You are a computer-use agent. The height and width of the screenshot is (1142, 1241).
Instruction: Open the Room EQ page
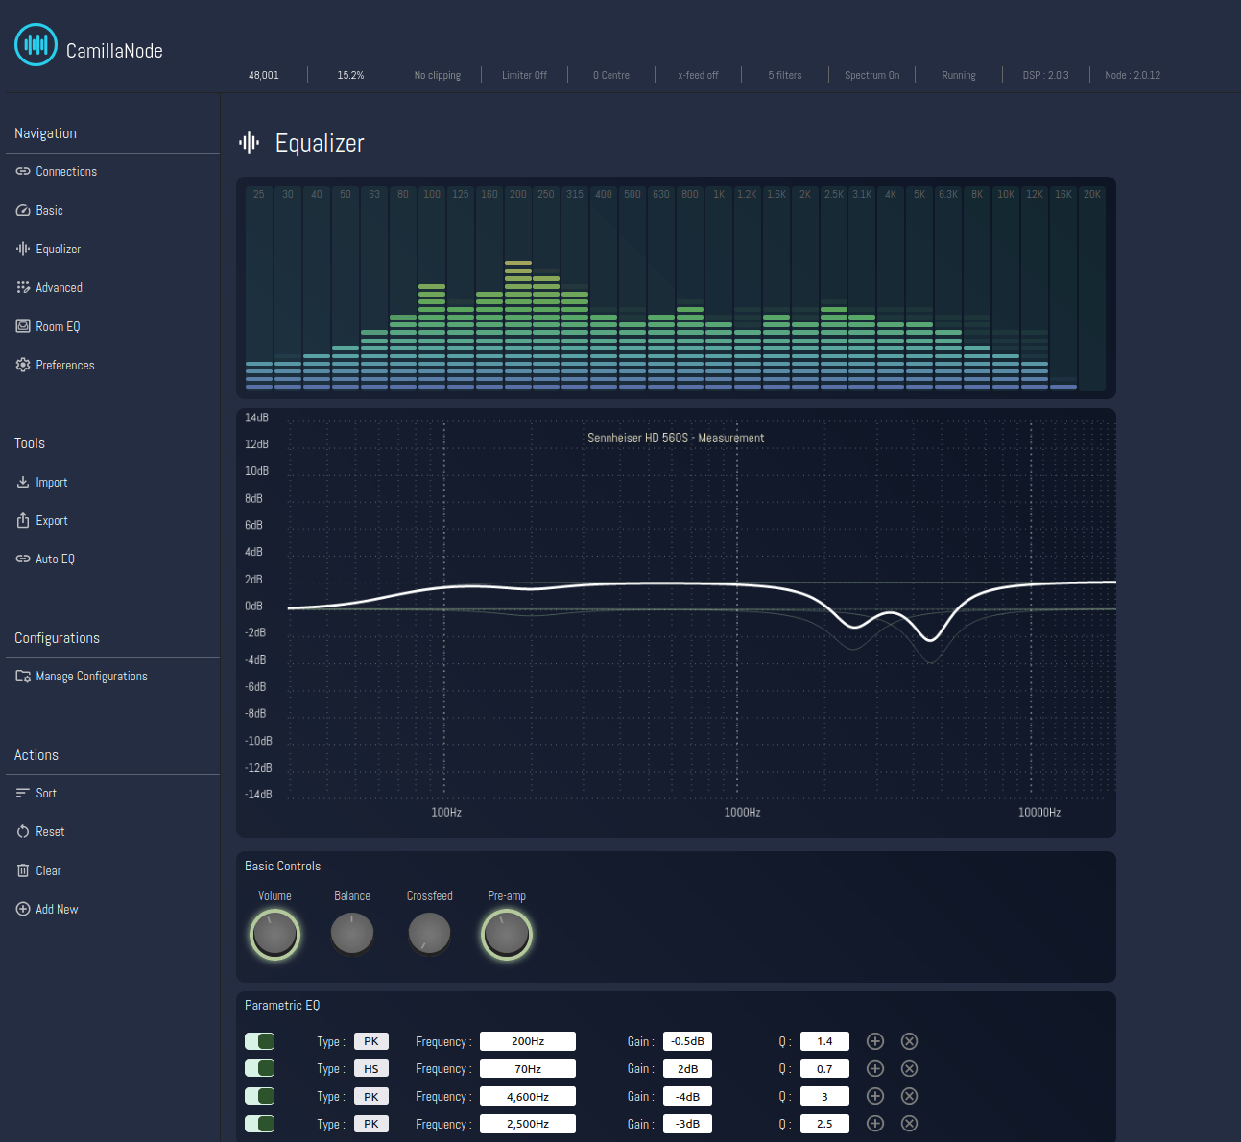[58, 326]
